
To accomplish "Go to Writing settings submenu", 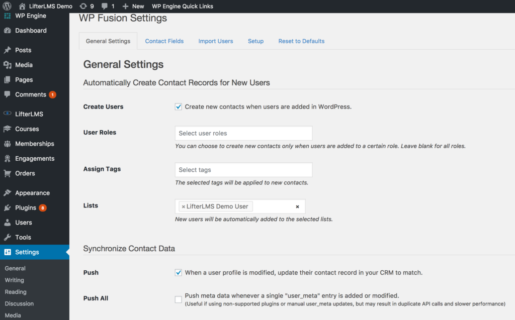I will [15, 280].
